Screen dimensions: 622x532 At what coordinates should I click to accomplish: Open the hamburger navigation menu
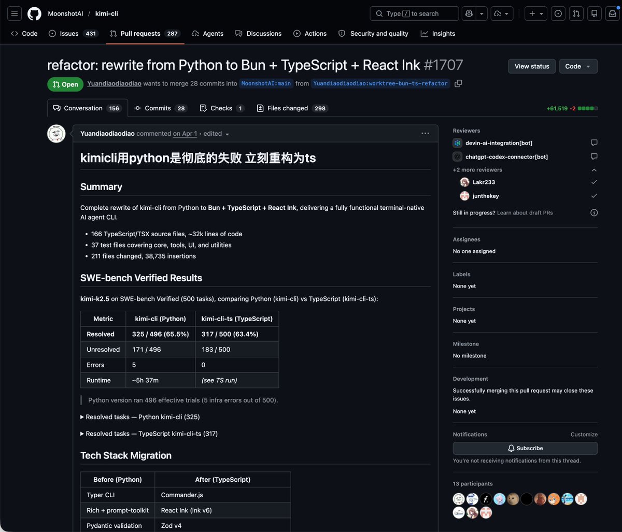pos(15,13)
